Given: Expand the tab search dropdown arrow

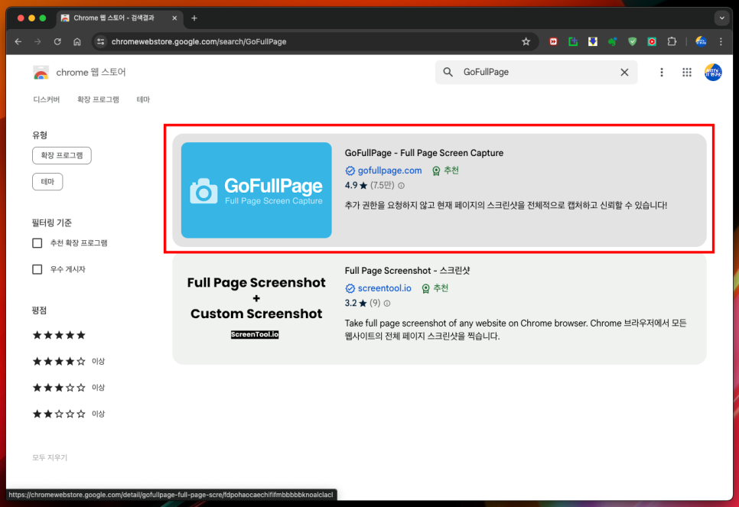Looking at the screenshot, I should (721, 18).
